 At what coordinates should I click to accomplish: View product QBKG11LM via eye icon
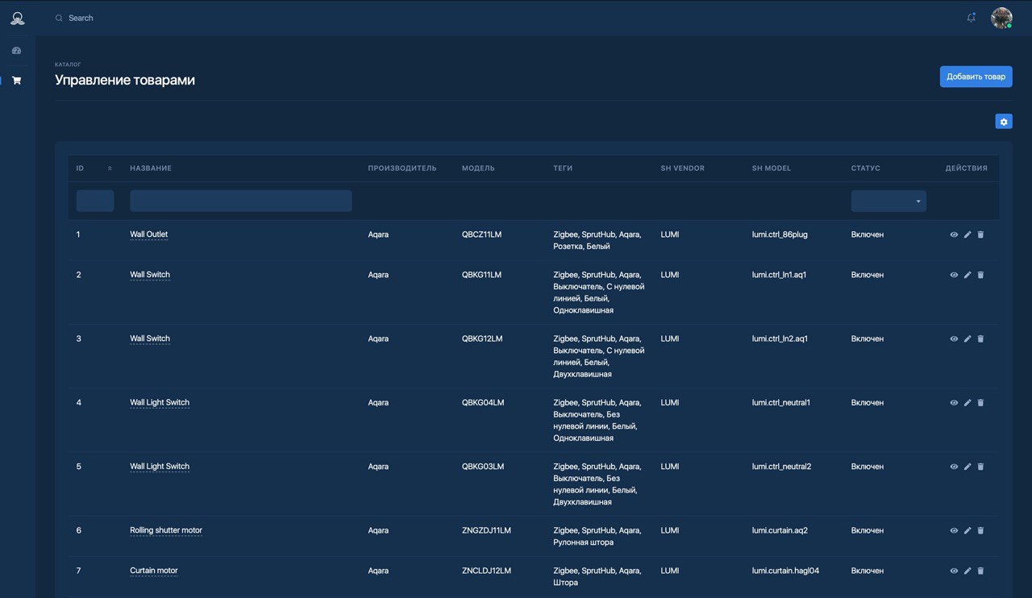pyautogui.click(x=954, y=275)
